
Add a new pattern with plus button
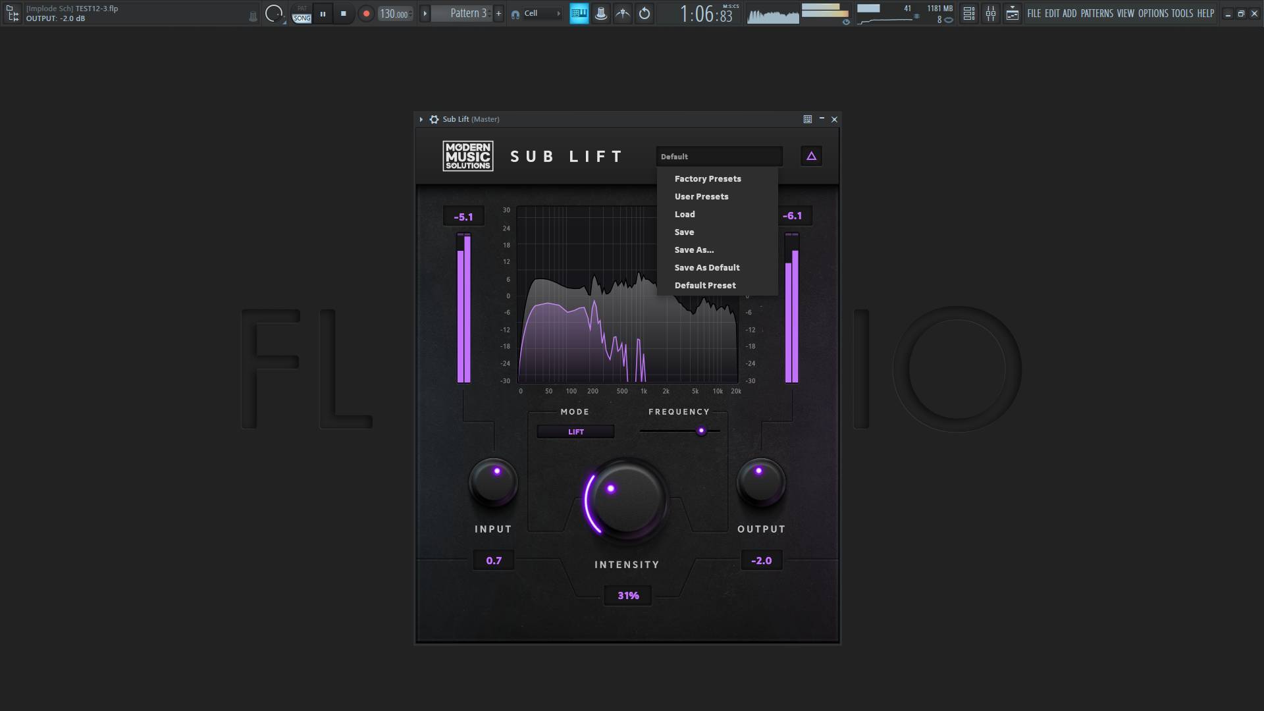(498, 13)
